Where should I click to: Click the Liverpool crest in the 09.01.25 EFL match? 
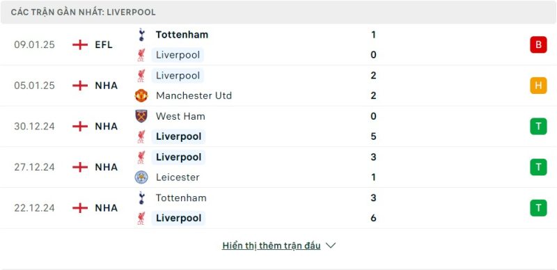[x=141, y=55]
